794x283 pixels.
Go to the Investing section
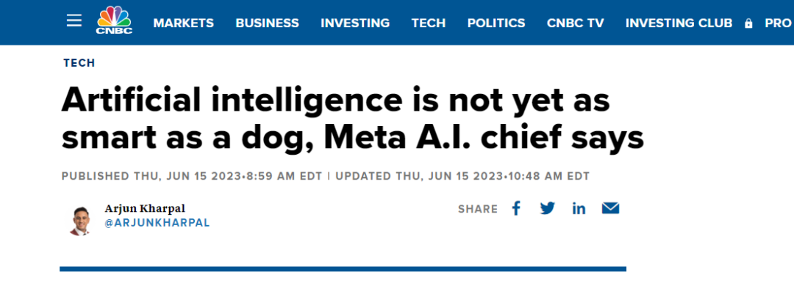click(x=355, y=23)
